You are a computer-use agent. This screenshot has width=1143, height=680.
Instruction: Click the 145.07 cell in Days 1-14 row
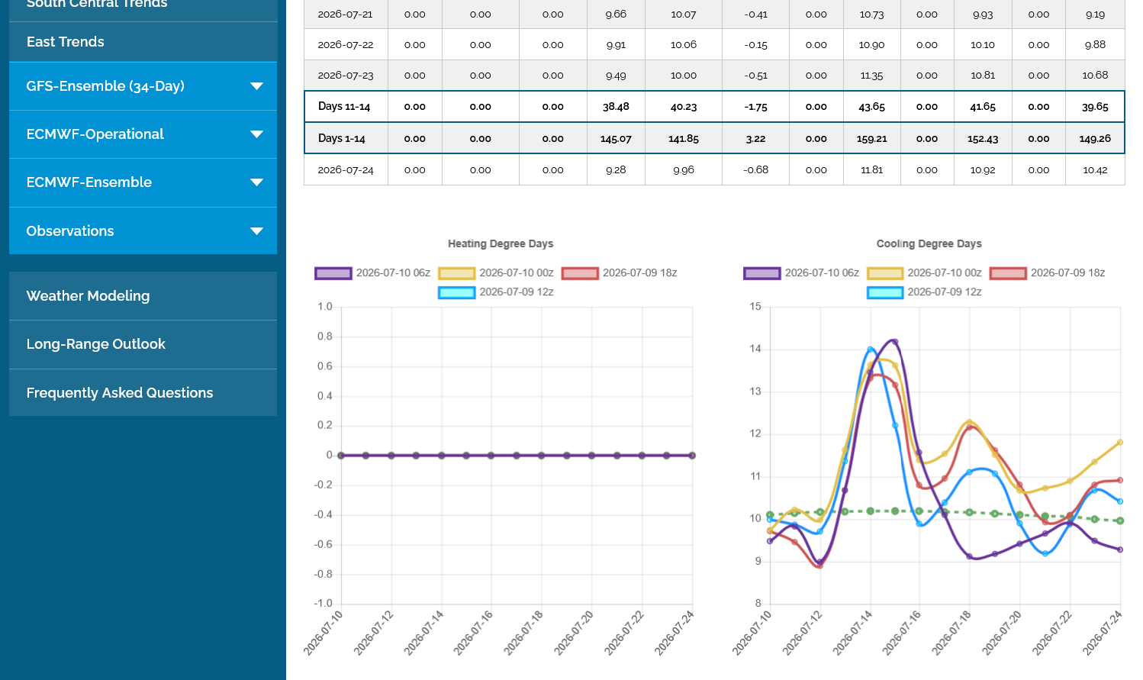click(616, 139)
